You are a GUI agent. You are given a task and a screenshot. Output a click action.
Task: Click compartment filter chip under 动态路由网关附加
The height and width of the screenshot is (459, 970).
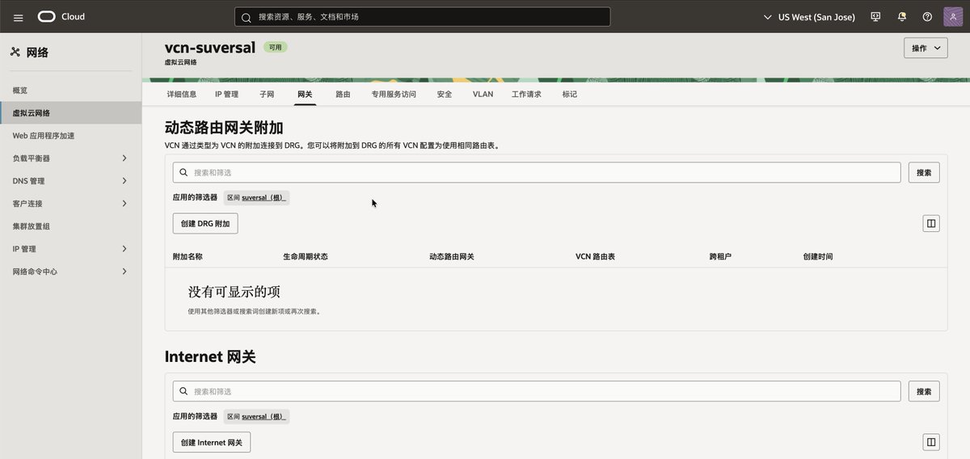pos(256,197)
